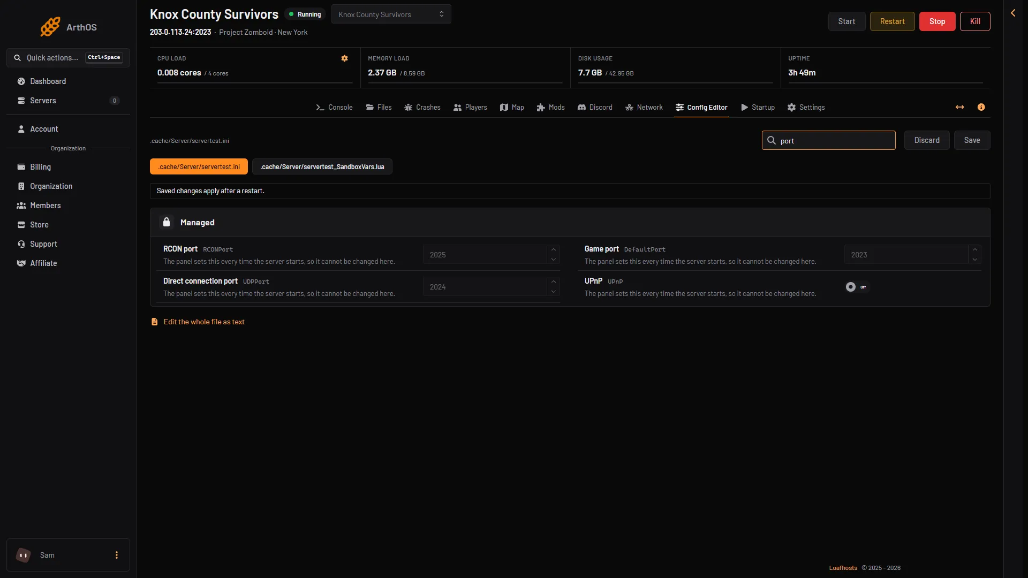Decrease the Direct connection port value

[554, 292]
